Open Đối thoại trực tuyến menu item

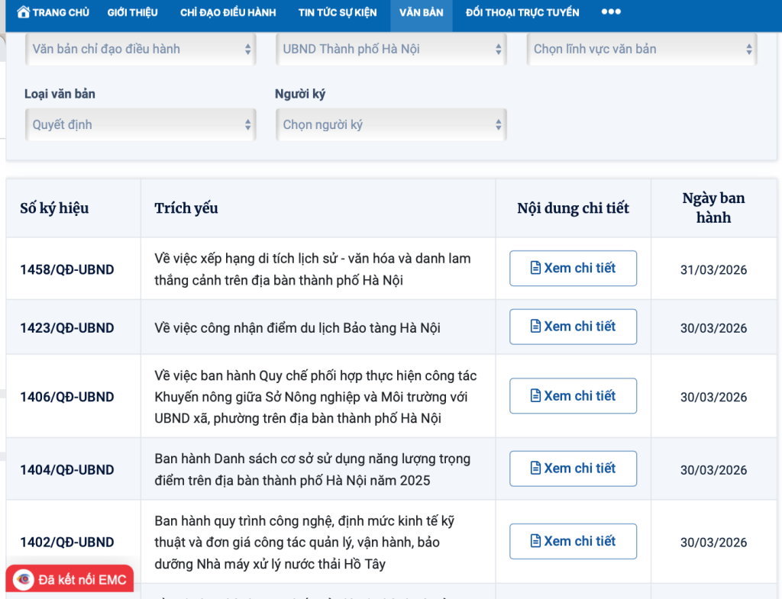click(x=522, y=12)
